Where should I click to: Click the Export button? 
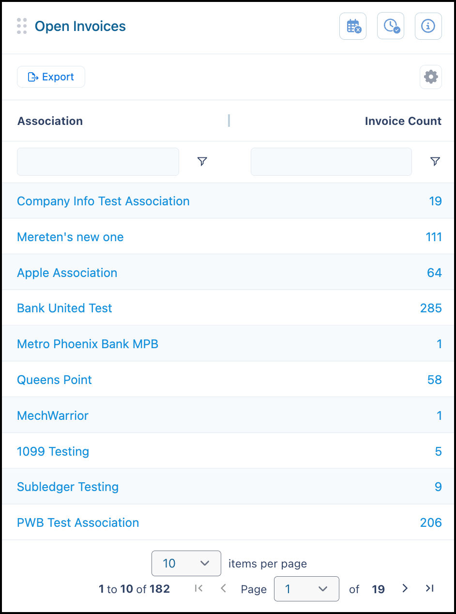(51, 77)
